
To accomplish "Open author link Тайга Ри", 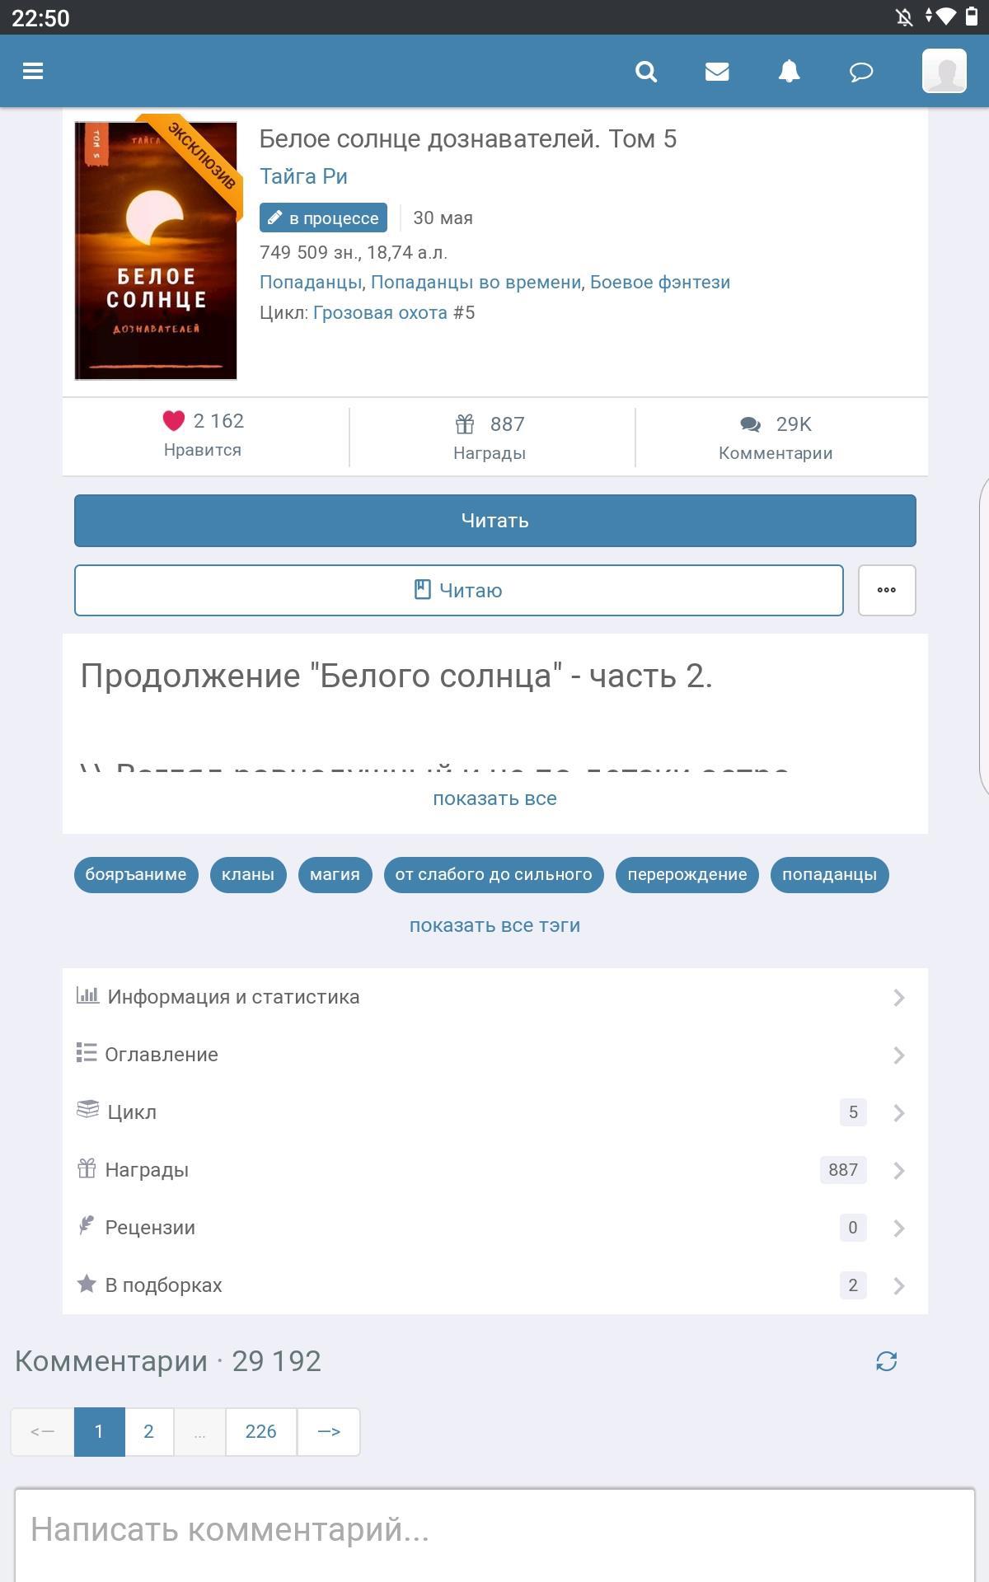I will pos(303,176).
